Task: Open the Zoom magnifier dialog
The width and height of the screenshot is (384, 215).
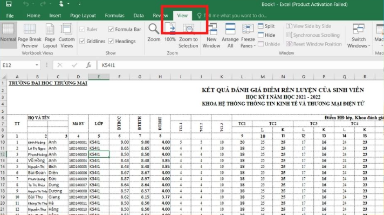Action: [x=154, y=32]
